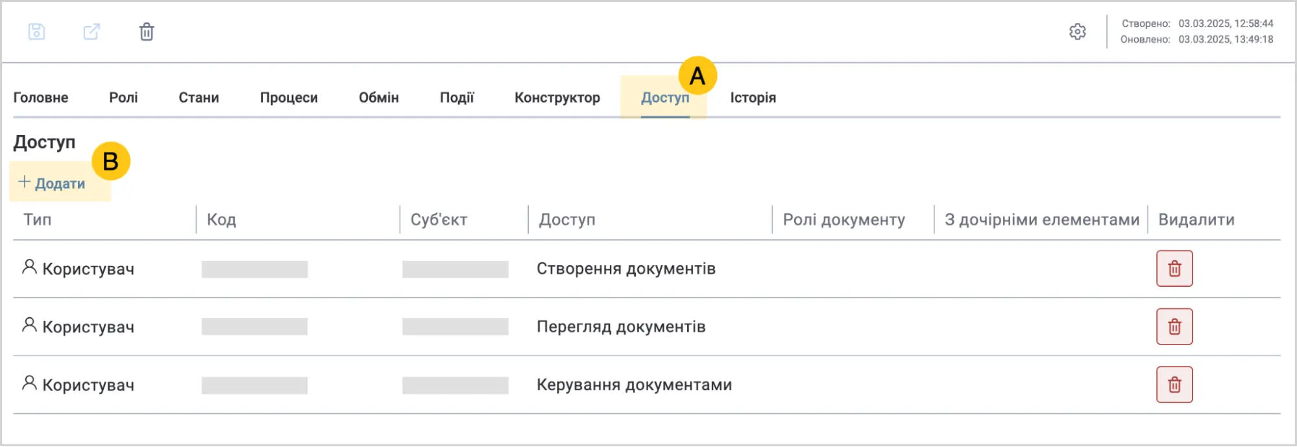Click Користувач in the Керування документами row

click(78, 385)
